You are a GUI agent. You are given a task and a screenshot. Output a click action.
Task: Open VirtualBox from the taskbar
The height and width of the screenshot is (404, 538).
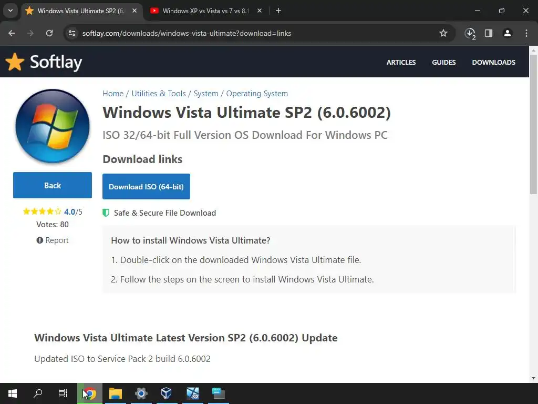(x=167, y=393)
